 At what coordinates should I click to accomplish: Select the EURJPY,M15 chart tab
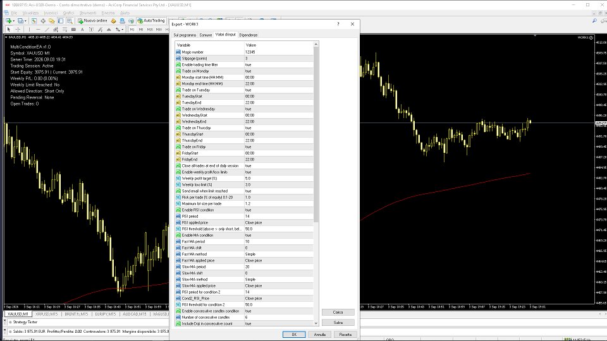[x=106, y=314]
